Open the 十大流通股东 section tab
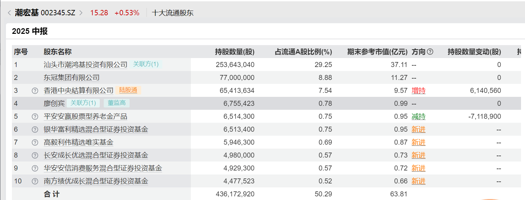 (x=172, y=13)
